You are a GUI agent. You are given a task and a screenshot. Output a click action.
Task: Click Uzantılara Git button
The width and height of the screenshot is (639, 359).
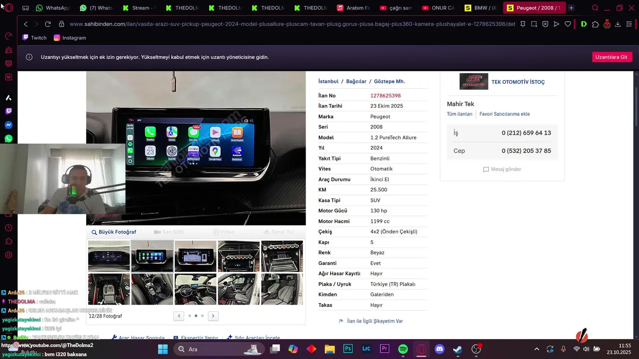[x=612, y=57]
